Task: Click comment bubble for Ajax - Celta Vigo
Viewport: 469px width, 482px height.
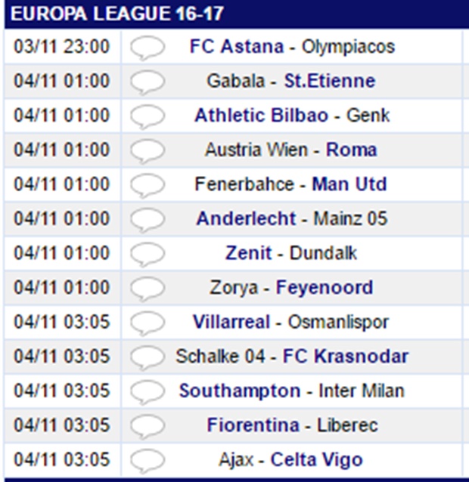Action: (x=148, y=460)
